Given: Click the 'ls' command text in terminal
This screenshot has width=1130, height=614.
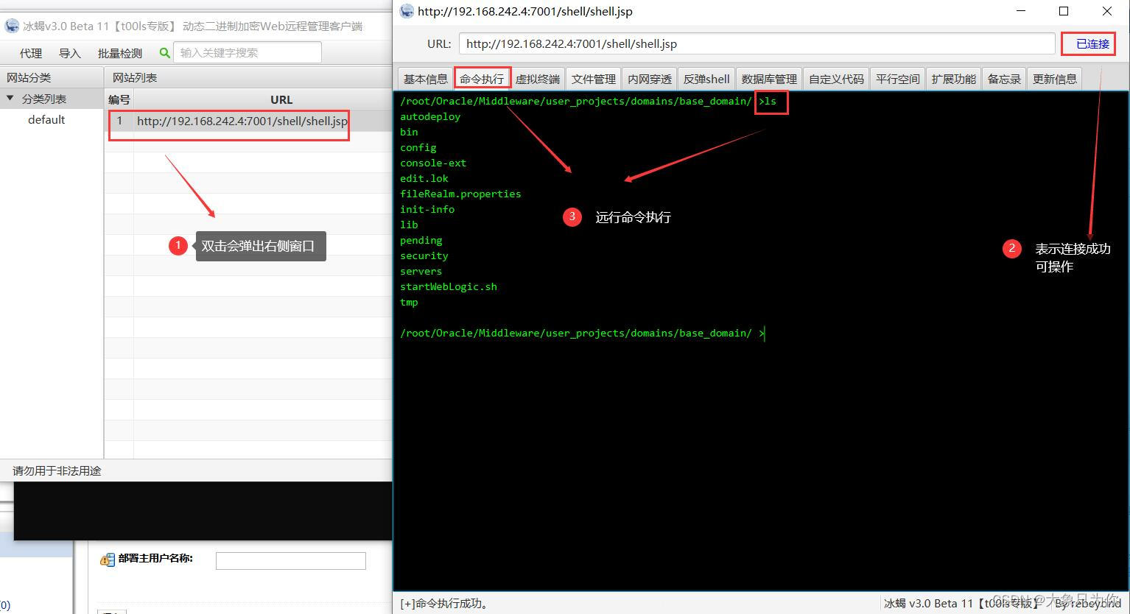Looking at the screenshot, I should pos(771,101).
